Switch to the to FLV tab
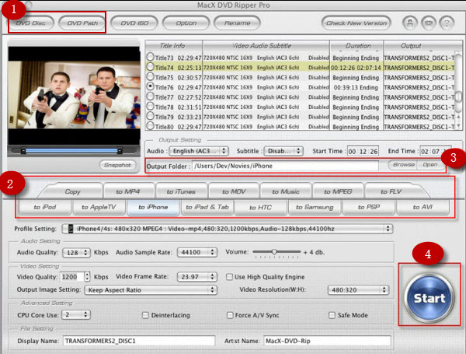This screenshot has width=466, height=354. click(392, 191)
